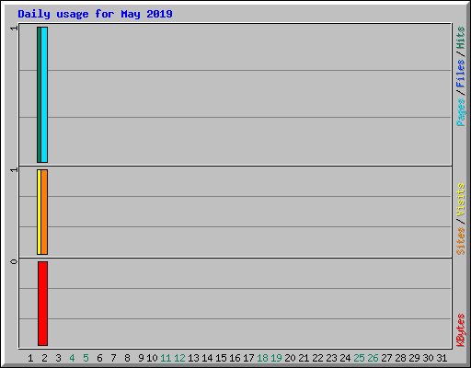Click day label 7 on the x-axis
Screen dimensions: 471x368
[113, 358]
